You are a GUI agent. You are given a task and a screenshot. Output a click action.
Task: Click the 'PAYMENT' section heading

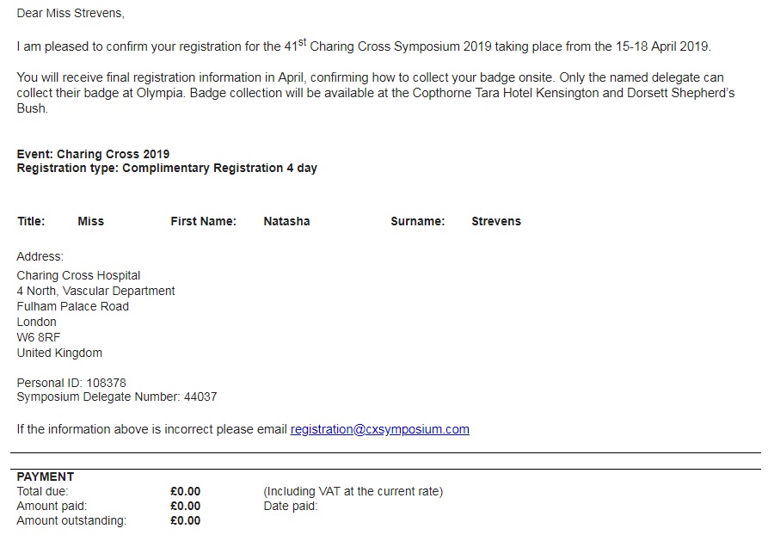[45, 476]
